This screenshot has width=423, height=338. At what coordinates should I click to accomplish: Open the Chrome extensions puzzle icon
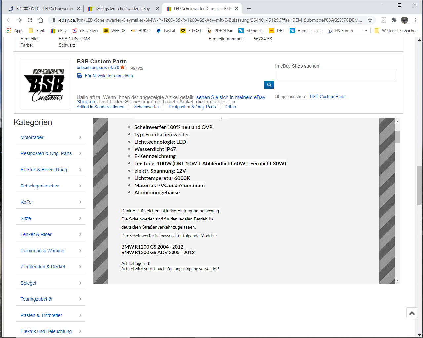click(394, 20)
